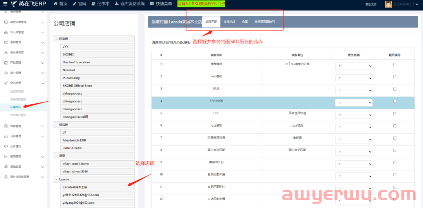
Task: Tick the 是否使用 checkbox for DHL row
Action: click(394, 113)
